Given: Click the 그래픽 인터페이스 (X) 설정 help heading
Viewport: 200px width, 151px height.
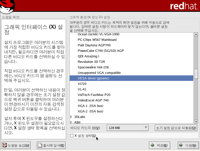Looking at the screenshot, I should pos(33,29).
